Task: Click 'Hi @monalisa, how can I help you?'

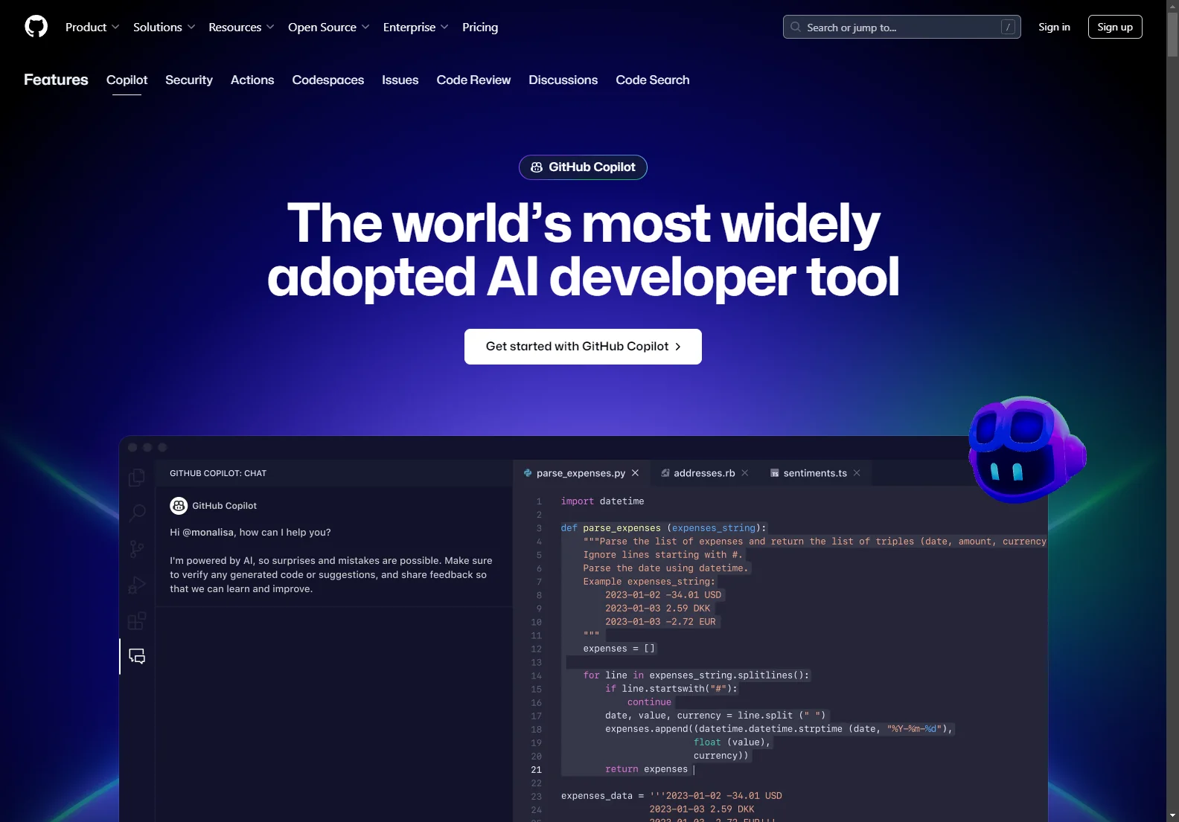Action: click(x=250, y=533)
